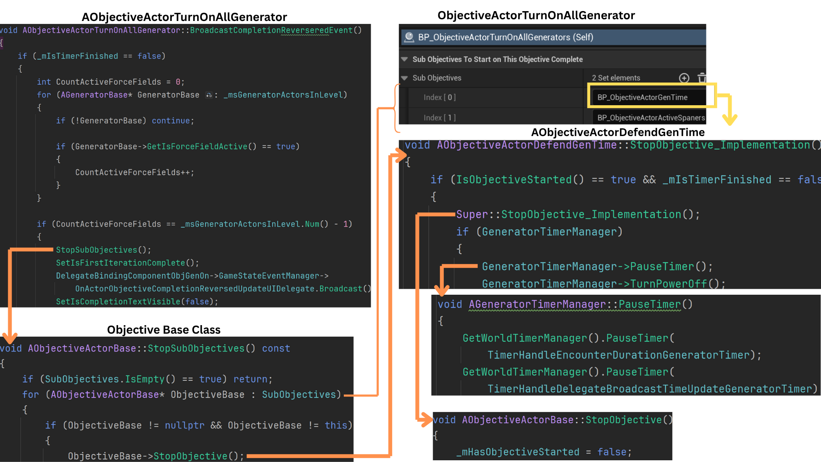The height and width of the screenshot is (462, 821).
Task: Click the BroadcastCompletionReverseredEvent function name
Action: click(x=271, y=30)
